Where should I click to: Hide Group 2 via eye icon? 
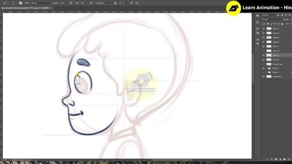pyautogui.click(x=263, y=68)
